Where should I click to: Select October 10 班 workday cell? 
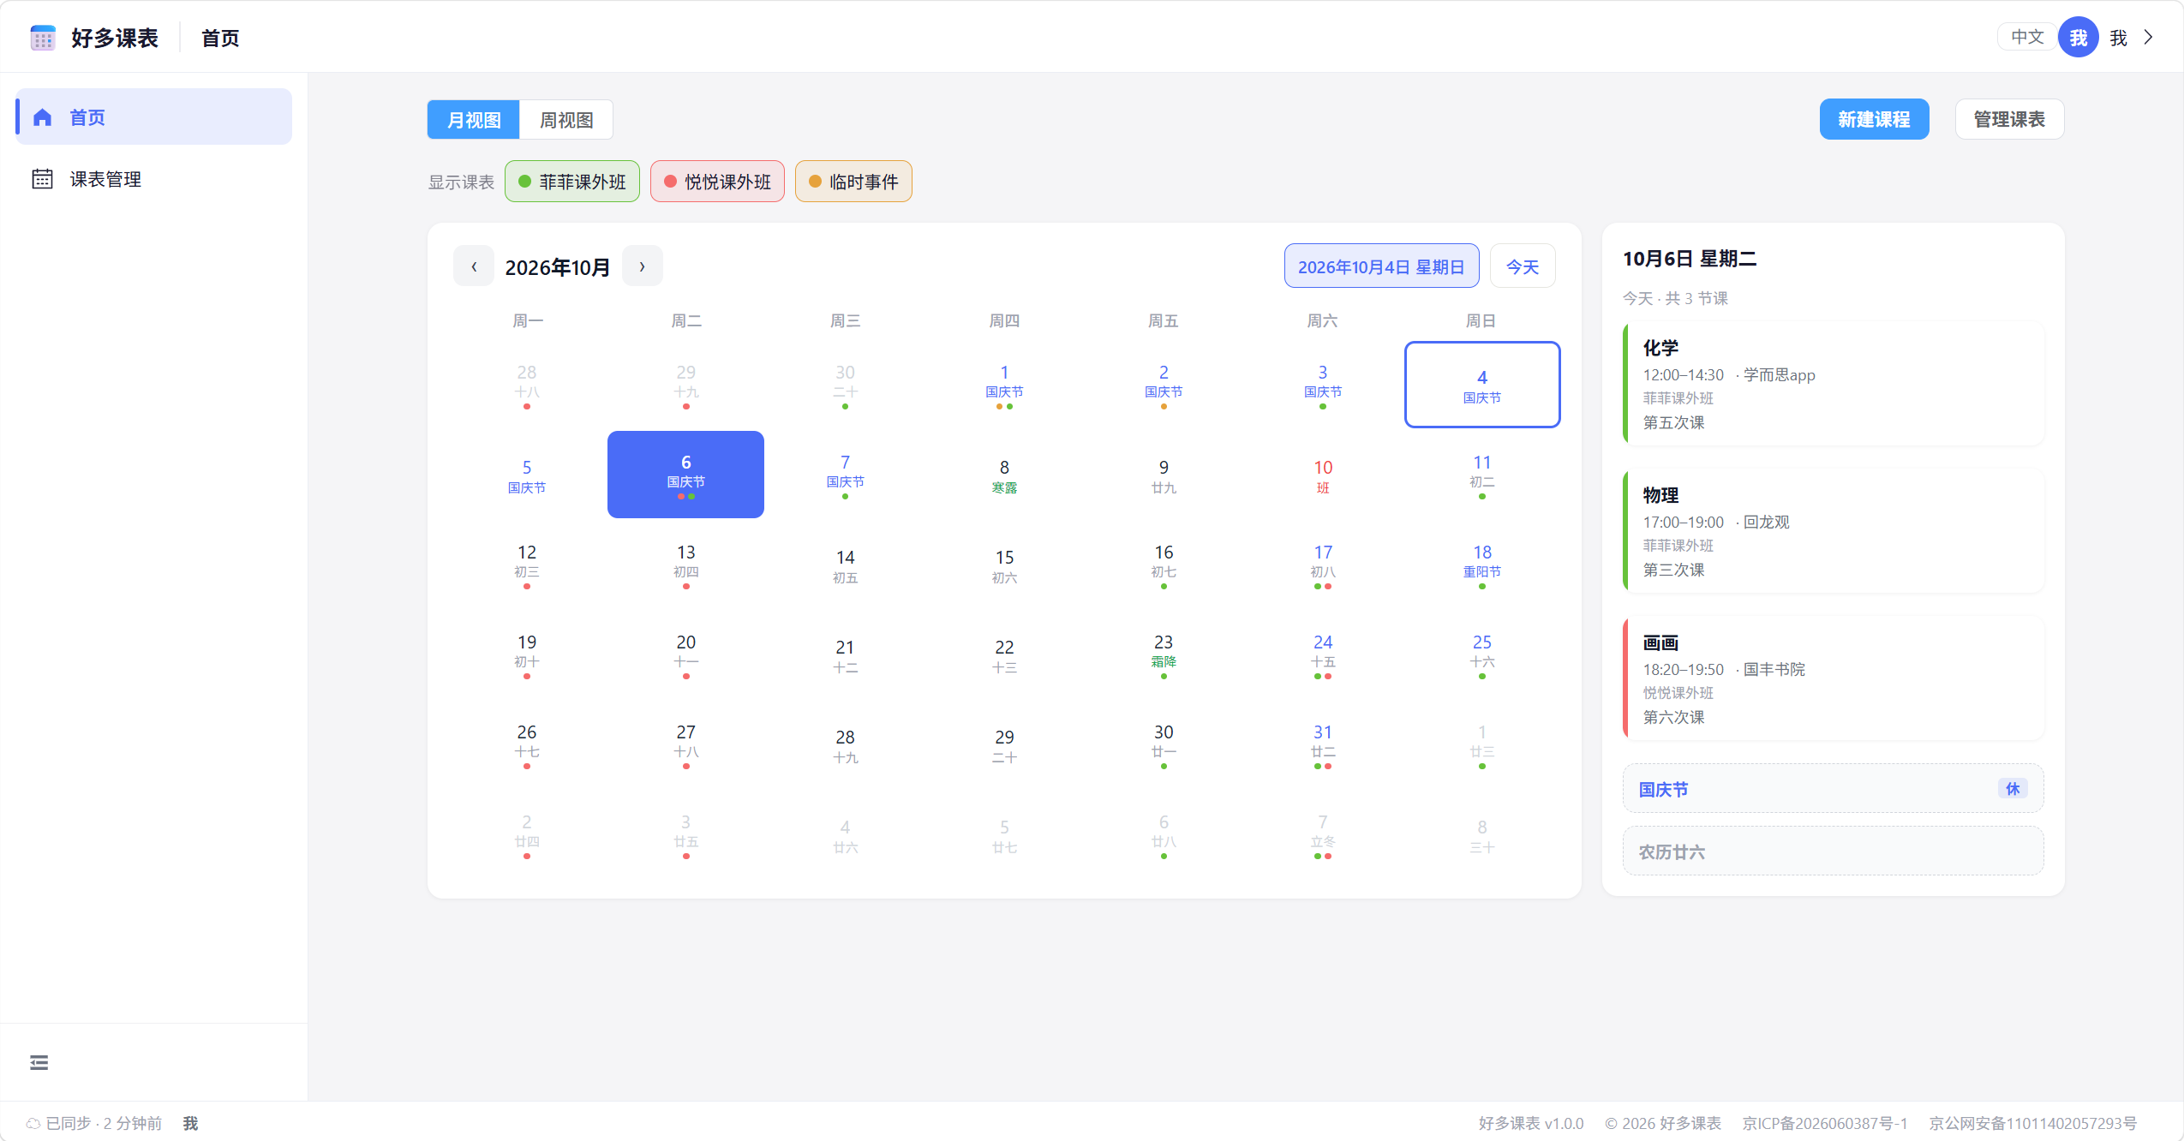1323,475
